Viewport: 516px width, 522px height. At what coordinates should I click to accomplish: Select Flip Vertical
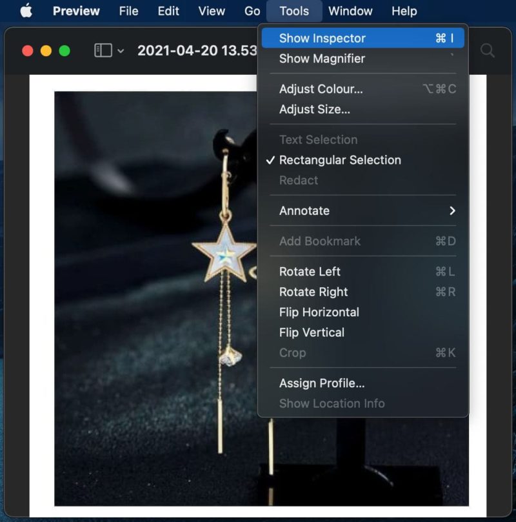(x=312, y=333)
